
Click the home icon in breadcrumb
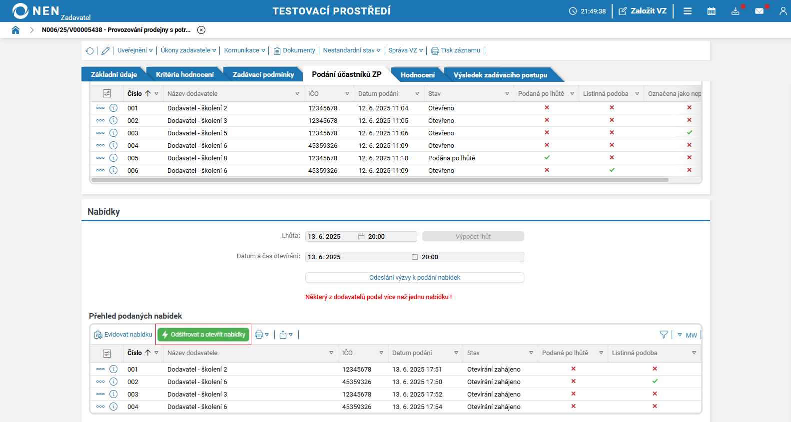[x=15, y=30]
